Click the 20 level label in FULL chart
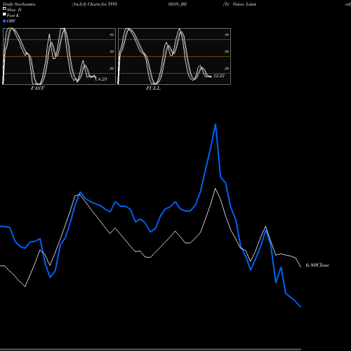The height and width of the screenshot is (351, 351). tap(227, 68)
